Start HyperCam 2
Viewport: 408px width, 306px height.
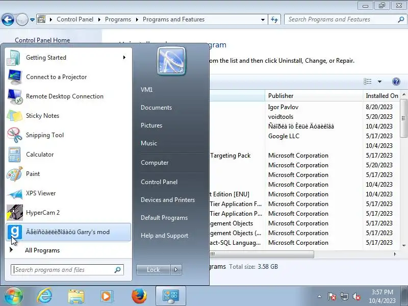pyautogui.click(x=68, y=213)
